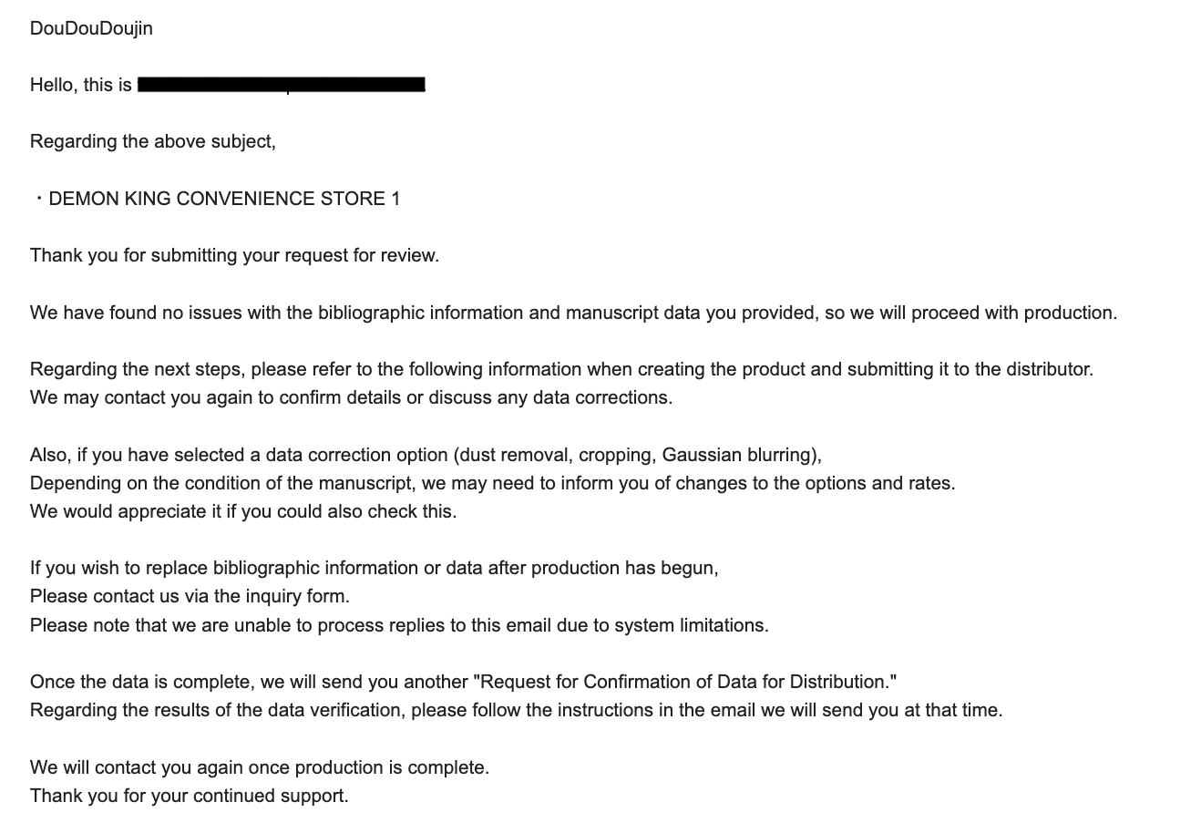Click the "Regarding the above subject," line
This screenshot has width=1201, height=833.
[153, 141]
